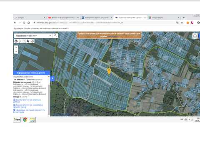This screenshot has width=200, height=150.
Task: Zoom in the map with plus button
Action: 16,47
